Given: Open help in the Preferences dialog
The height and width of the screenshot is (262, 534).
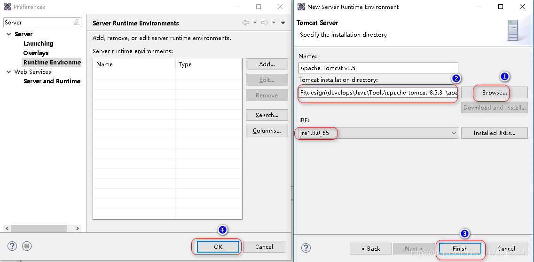Looking at the screenshot, I should click(x=12, y=246).
